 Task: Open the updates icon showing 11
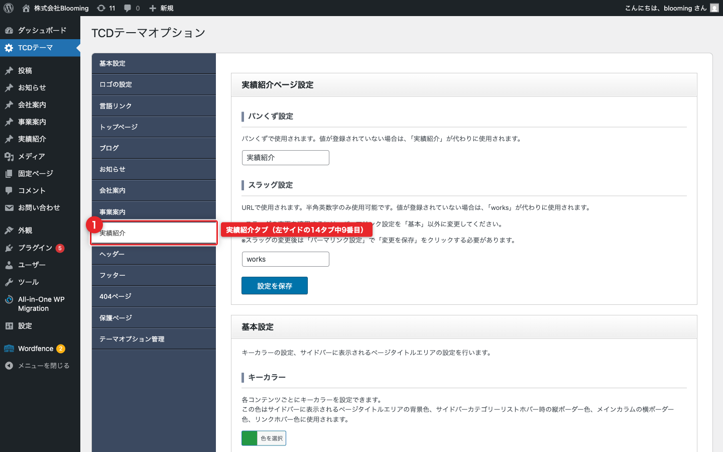pos(101,8)
